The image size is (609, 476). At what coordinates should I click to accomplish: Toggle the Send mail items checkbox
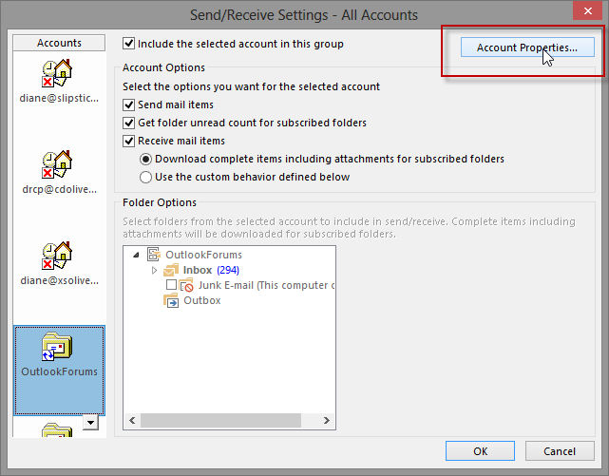coord(129,105)
